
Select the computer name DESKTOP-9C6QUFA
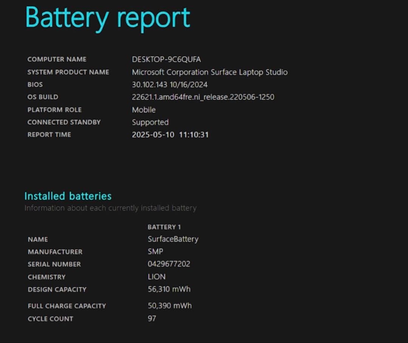click(166, 59)
